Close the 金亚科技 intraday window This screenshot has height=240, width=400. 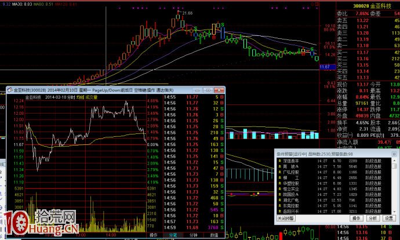click(x=219, y=90)
